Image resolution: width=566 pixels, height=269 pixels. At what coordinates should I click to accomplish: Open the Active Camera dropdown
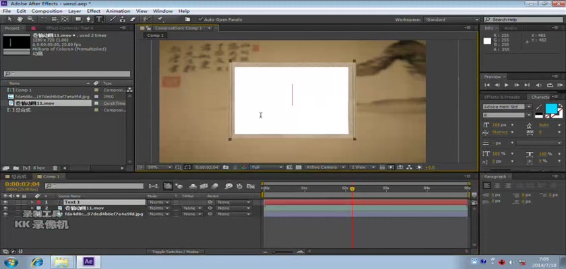point(325,167)
